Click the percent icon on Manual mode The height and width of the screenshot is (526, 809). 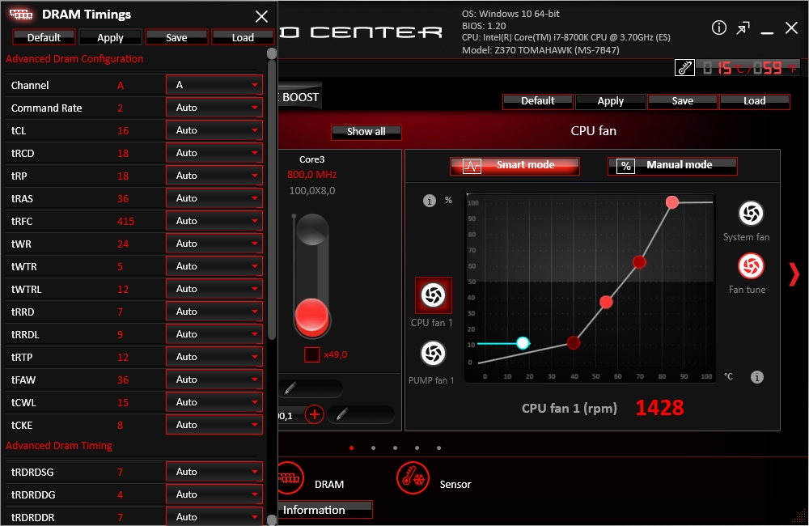626,166
